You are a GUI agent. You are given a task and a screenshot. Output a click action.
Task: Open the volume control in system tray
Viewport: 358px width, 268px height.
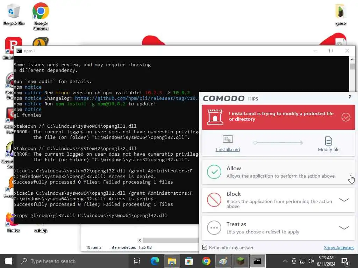[x=310, y=261]
